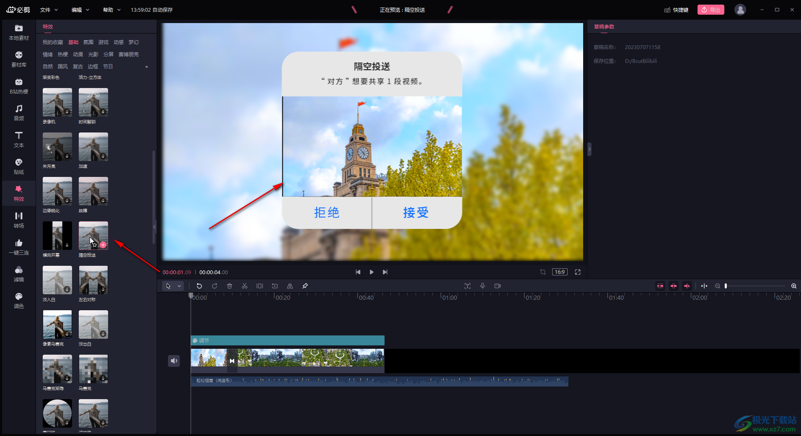The image size is (801, 436).
Task: Open the 帮助 help menu
Action: (112, 10)
